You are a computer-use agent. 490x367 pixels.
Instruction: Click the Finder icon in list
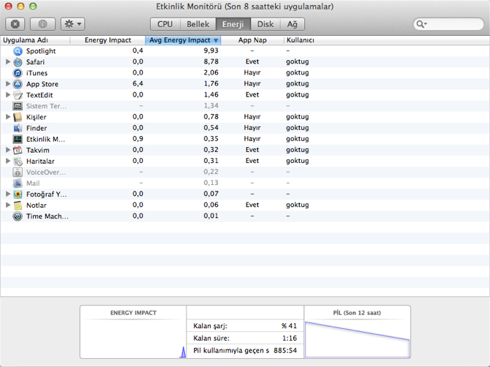(x=18, y=128)
